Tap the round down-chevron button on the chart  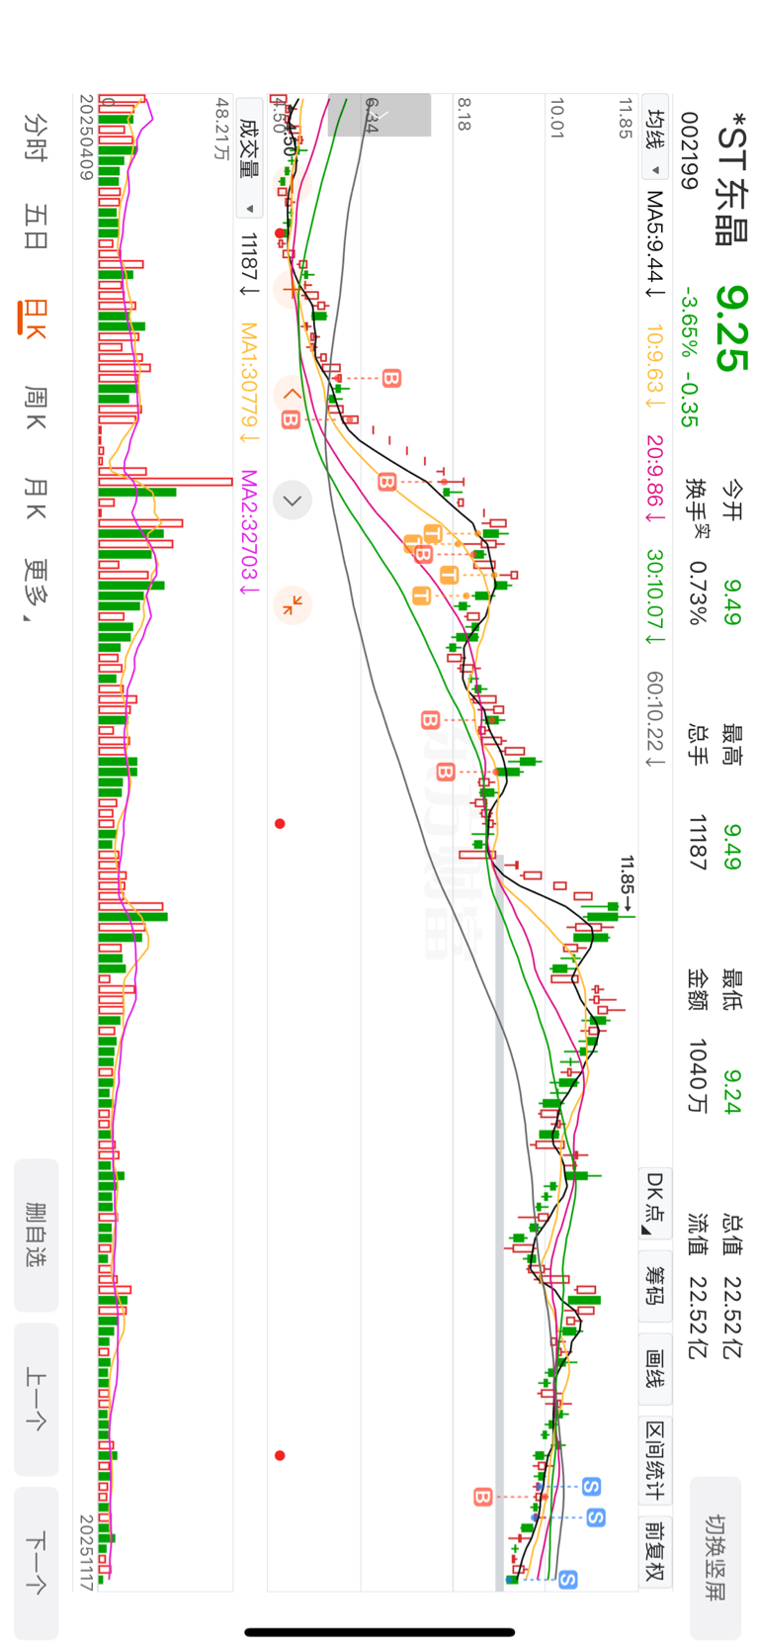click(x=293, y=501)
